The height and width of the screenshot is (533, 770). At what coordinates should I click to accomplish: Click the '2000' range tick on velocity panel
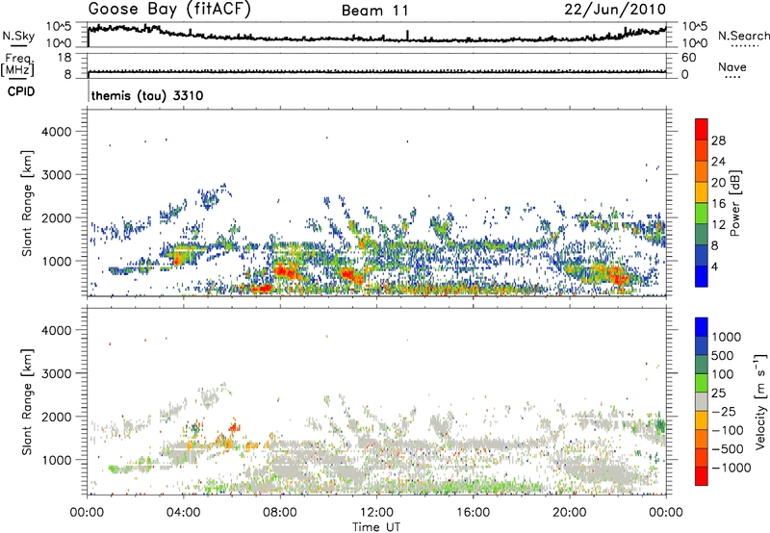(57, 417)
